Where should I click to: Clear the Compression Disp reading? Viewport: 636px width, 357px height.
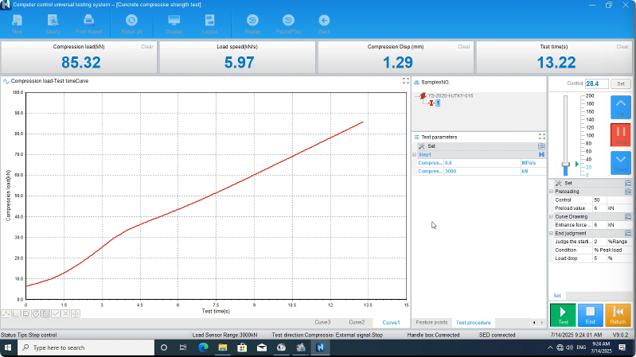463,47
